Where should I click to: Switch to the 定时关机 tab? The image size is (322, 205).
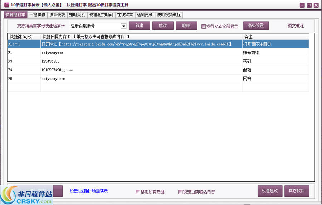pos(77,15)
